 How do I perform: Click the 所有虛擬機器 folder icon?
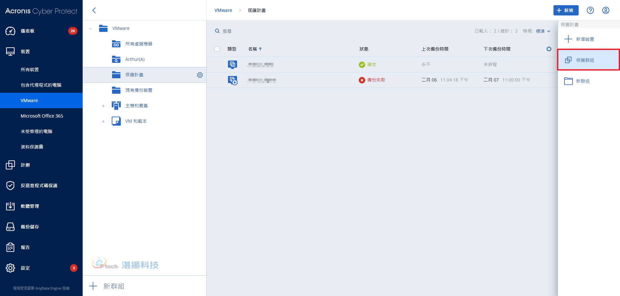[116, 44]
